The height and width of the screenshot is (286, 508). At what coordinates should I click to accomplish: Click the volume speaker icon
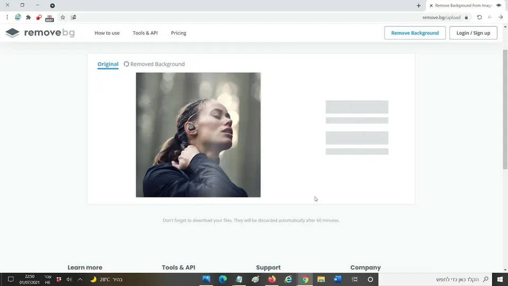pos(69,279)
